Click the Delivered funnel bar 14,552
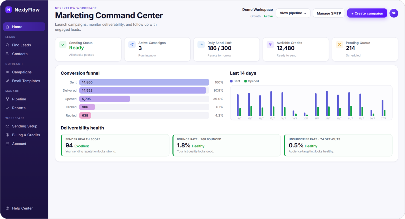This screenshot has width=405, height=219. (x=143, y=90)
